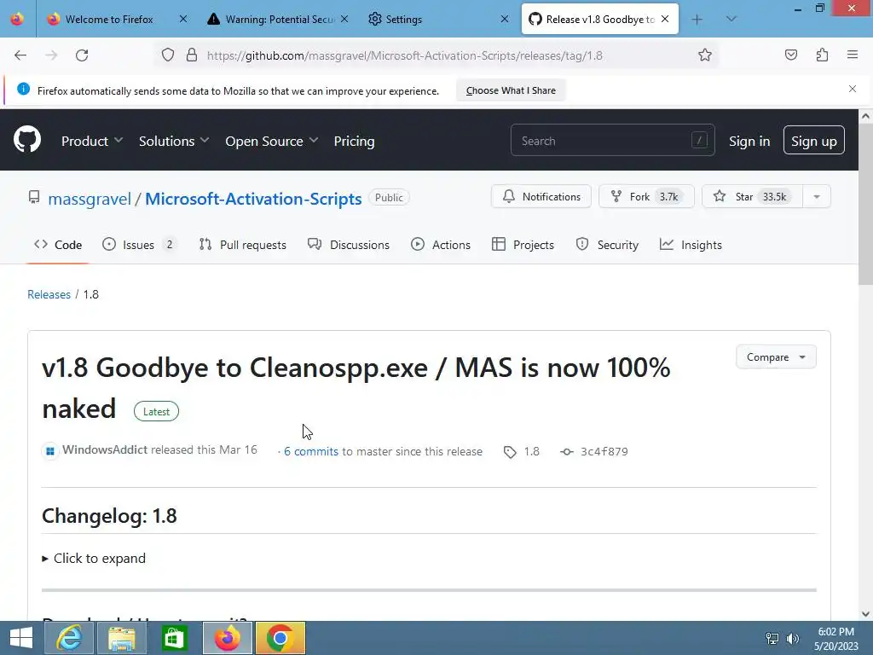Image resolution: width=873 pixels, height=655 pixels.
Task: Fork the repository
Action: (x=646, y=197)
